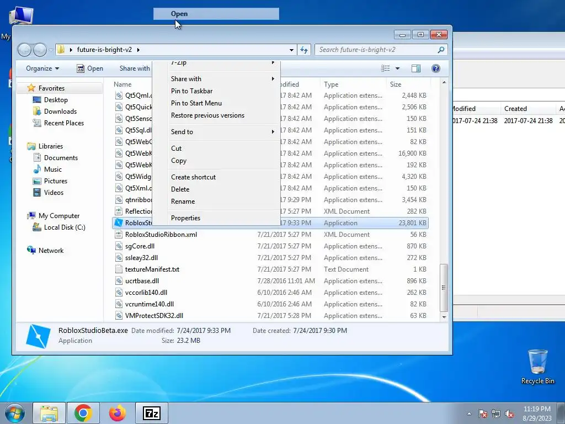Click Open in the context menu
The width and height of the screenshot is (565, 424).
pyautogui.click(x=216, y=14)
